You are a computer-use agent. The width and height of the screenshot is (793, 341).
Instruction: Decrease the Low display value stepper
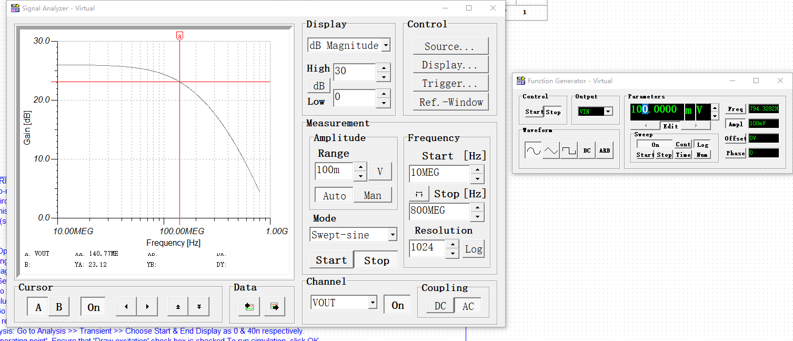(384, 103)
